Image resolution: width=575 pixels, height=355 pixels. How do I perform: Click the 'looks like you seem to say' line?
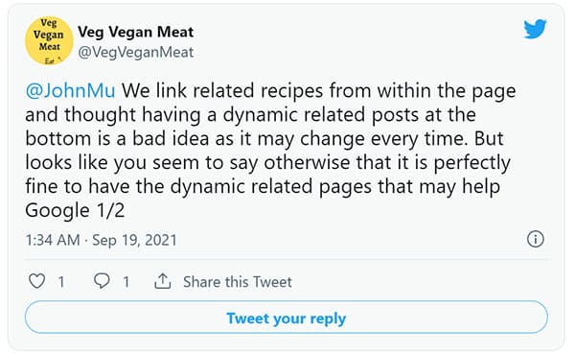[267, 163]
